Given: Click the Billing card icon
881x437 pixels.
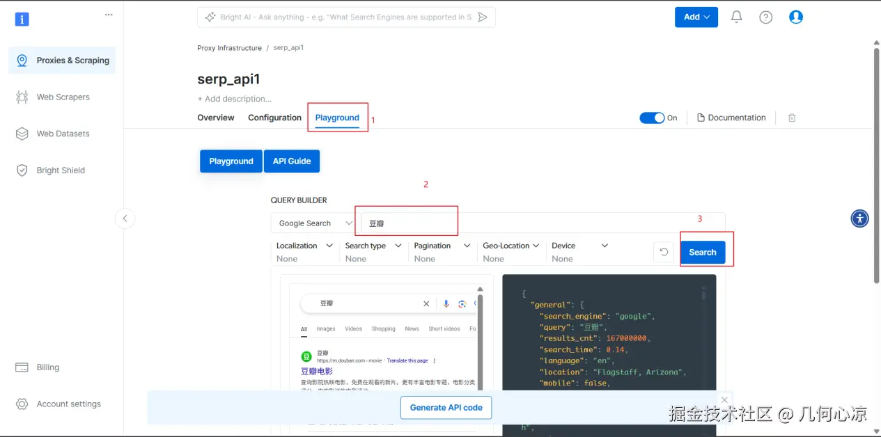Looking at the screenshot, I should 22,367.
